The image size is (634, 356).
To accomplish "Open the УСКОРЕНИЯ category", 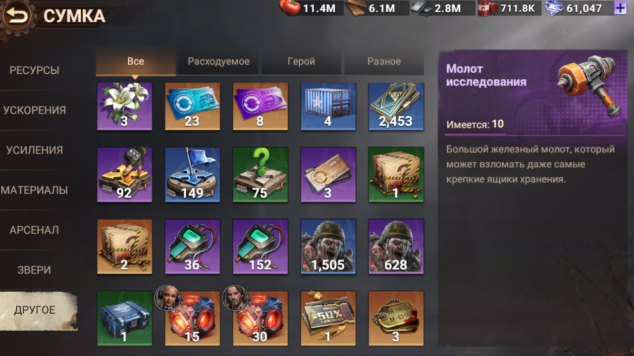I will [x=35, y=110].
